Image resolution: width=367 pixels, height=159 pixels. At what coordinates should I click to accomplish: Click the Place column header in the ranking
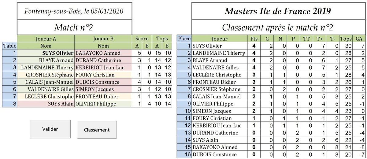tap(184, 39)
